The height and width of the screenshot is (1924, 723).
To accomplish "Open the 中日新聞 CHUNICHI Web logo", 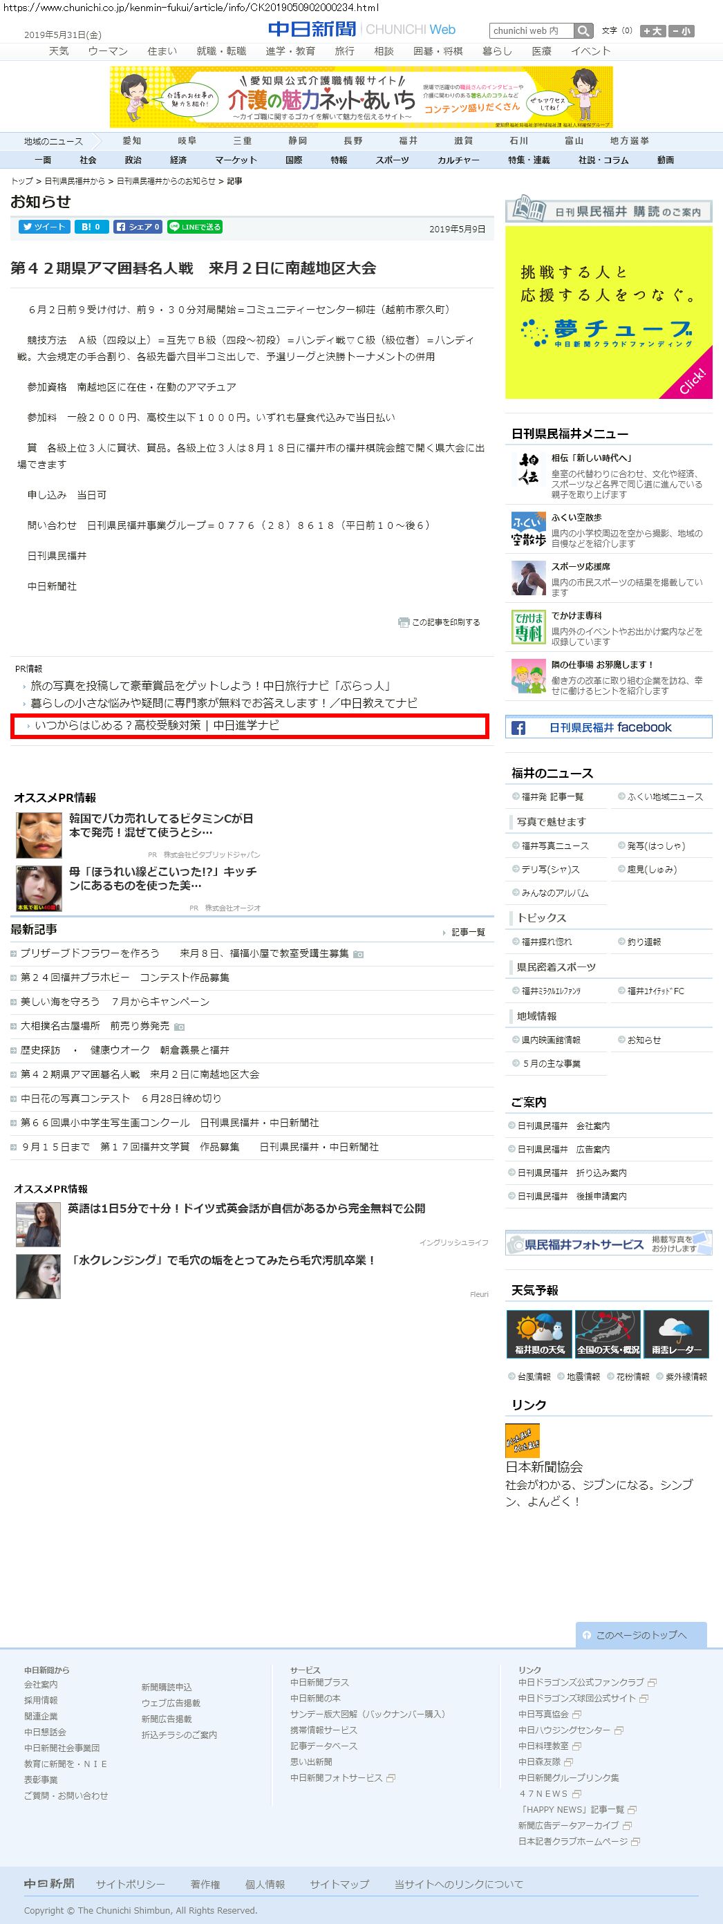I will (361, 29).
